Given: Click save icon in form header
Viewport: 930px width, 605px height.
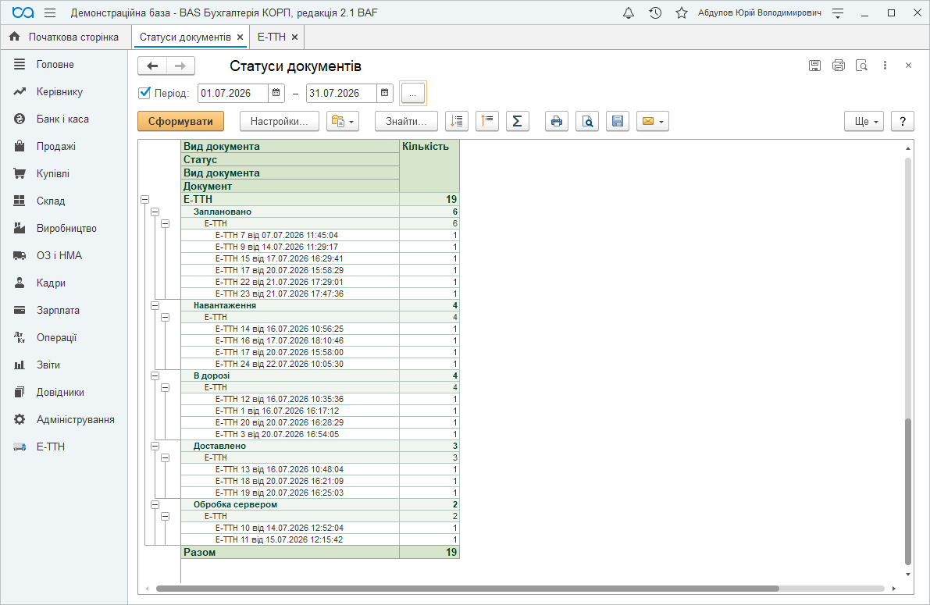Looking at the screenshot, I should click(815, 66).
